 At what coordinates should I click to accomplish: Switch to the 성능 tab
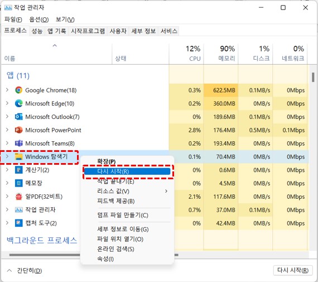tap(37, 31)
